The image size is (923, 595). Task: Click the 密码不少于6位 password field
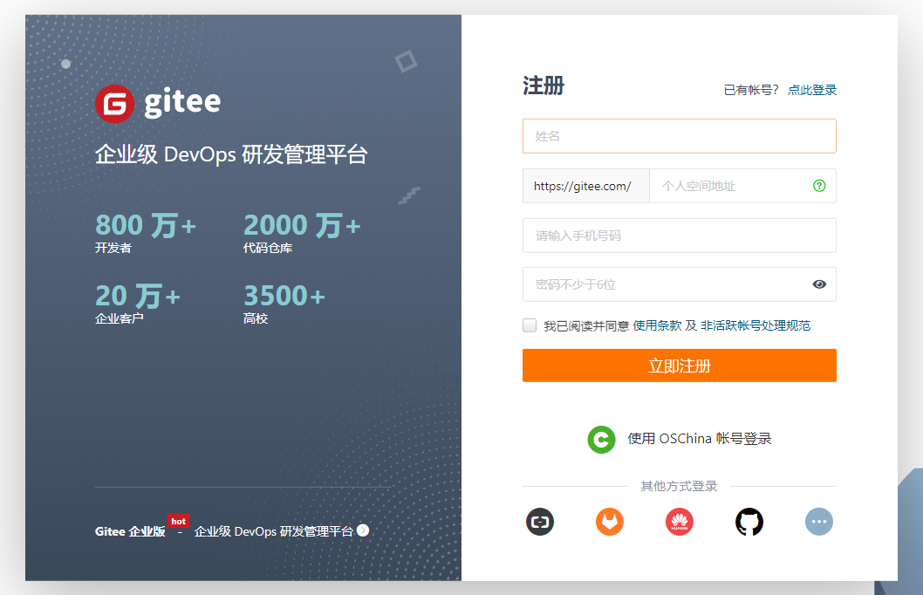click(680, 284)
